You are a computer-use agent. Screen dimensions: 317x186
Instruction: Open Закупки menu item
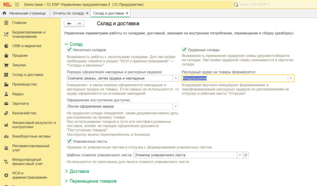(19, 65)
